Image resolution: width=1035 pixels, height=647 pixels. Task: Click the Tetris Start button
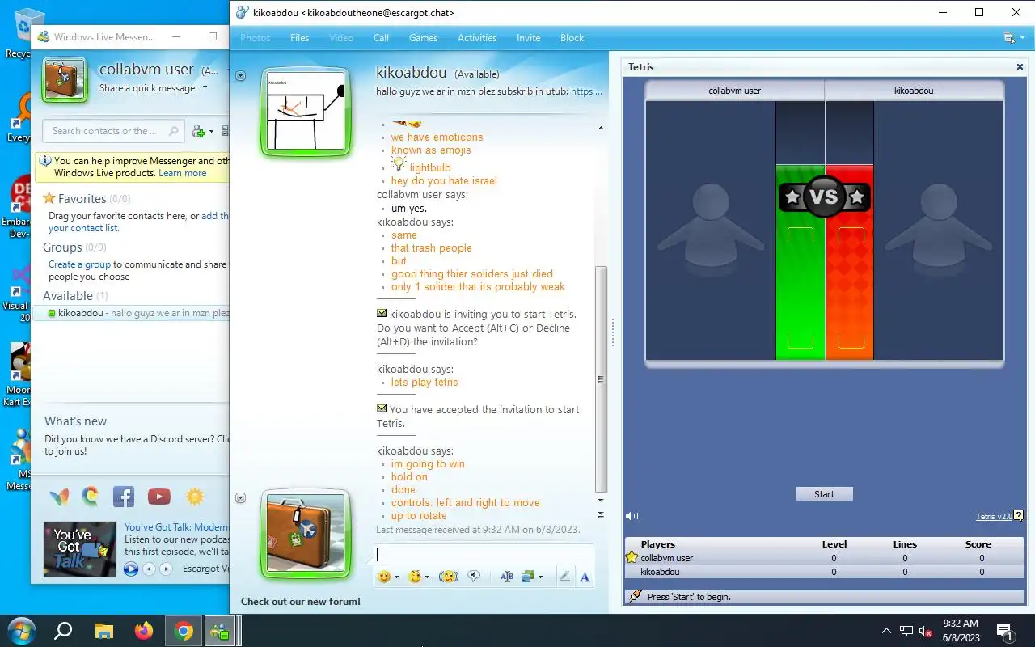click(x=824, y=494)
